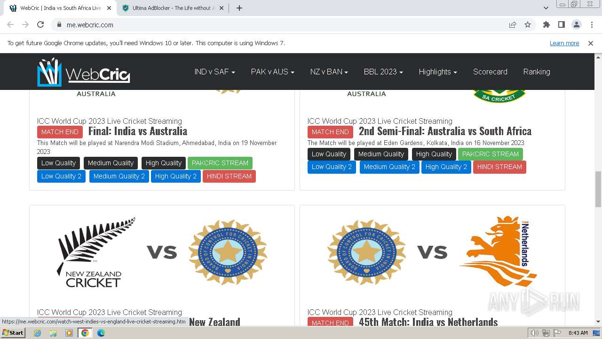Click Medium Quality for Australia vs South Africa

click(x=381, y=154)
